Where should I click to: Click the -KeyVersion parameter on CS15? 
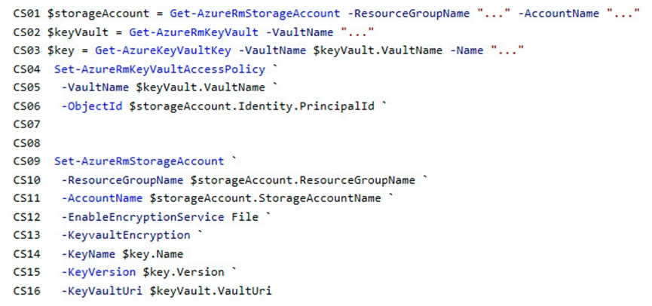(98, 272)
